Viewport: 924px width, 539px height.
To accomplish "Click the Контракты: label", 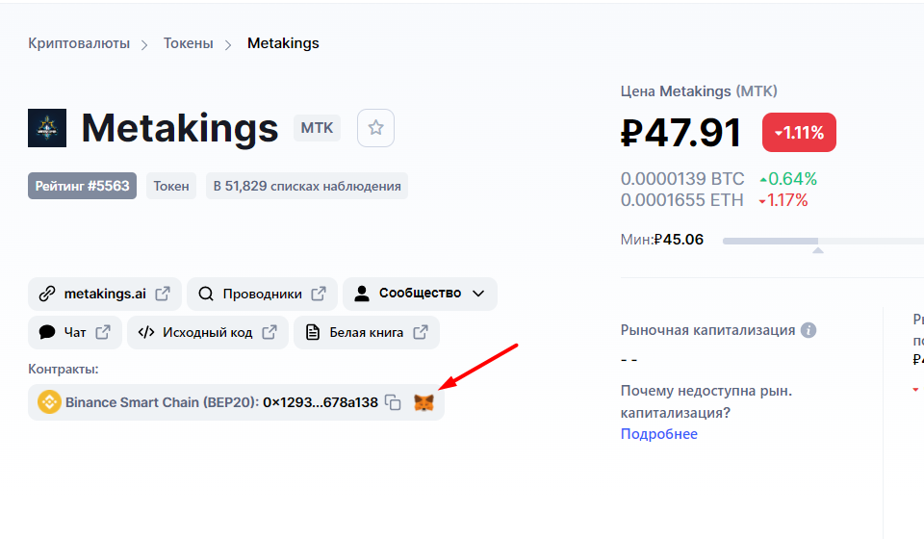I will (64, 370).
